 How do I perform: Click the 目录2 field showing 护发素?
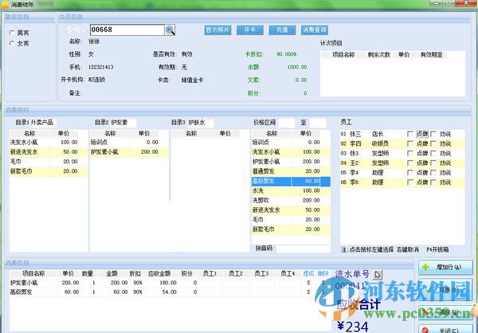pyautogui.click(x=123, y=123)
